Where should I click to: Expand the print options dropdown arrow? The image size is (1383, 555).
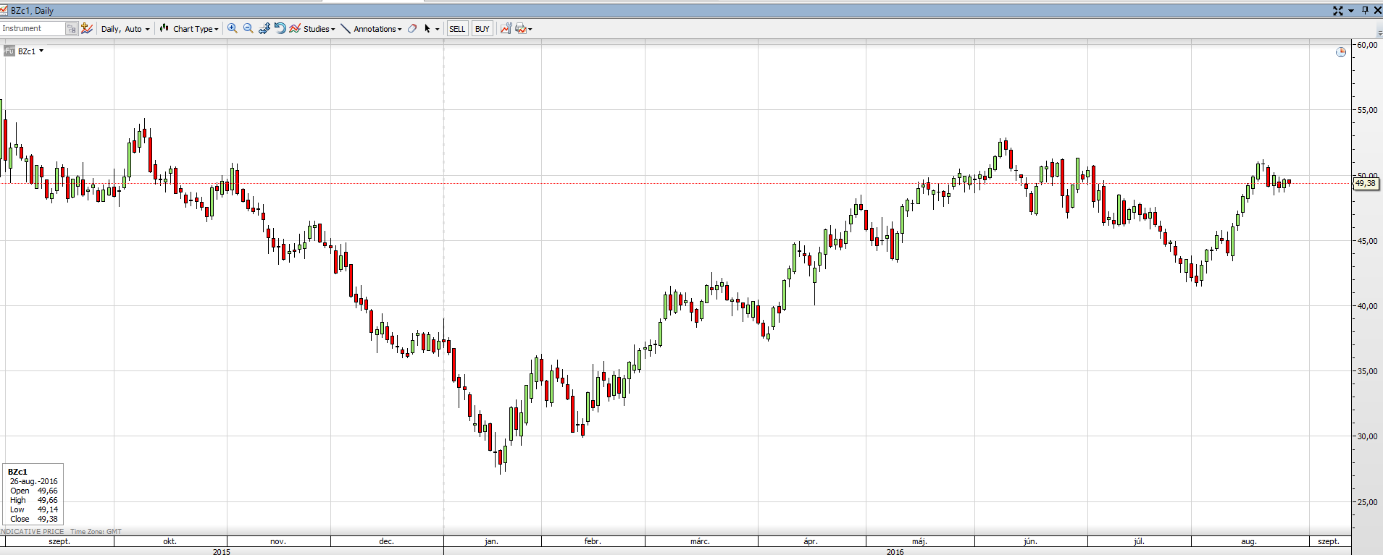pyautogui.click(x=530, y=30)
